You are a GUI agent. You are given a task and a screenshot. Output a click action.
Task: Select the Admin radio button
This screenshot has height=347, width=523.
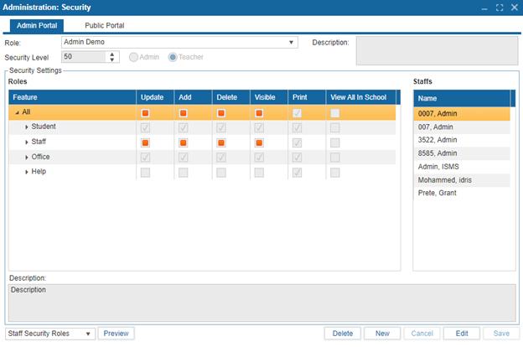click(133, 57)
